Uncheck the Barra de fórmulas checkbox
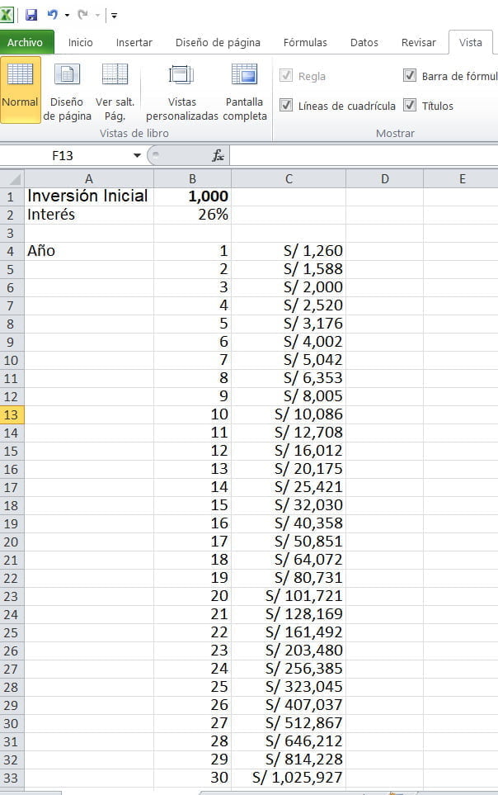498x795 pixels. click(x=410, y=76)
